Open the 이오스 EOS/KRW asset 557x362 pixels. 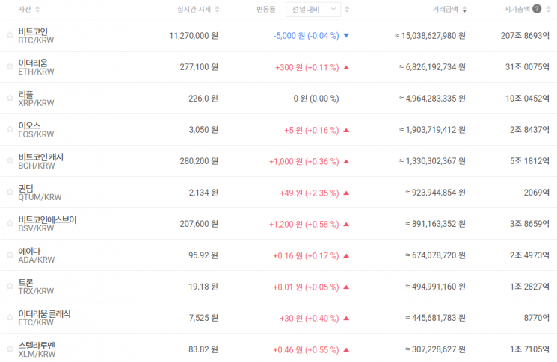pyautogui.click(x=36, y=130)
